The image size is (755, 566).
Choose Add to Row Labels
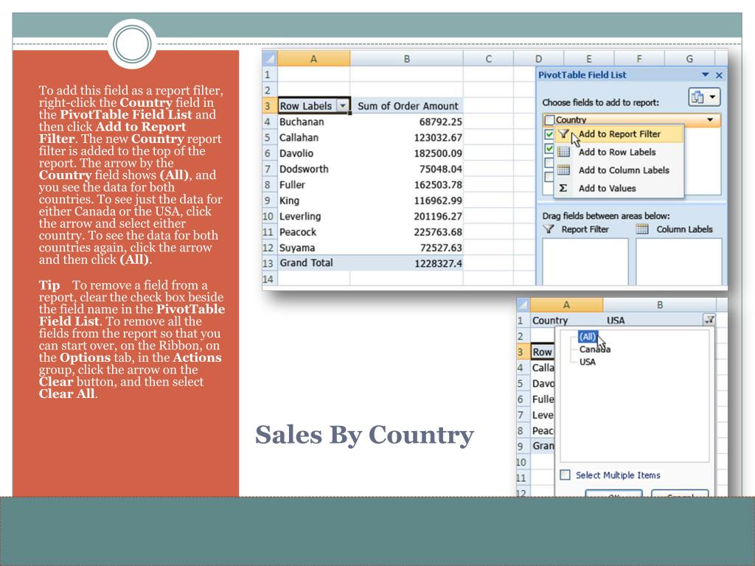tap(619, 152)
